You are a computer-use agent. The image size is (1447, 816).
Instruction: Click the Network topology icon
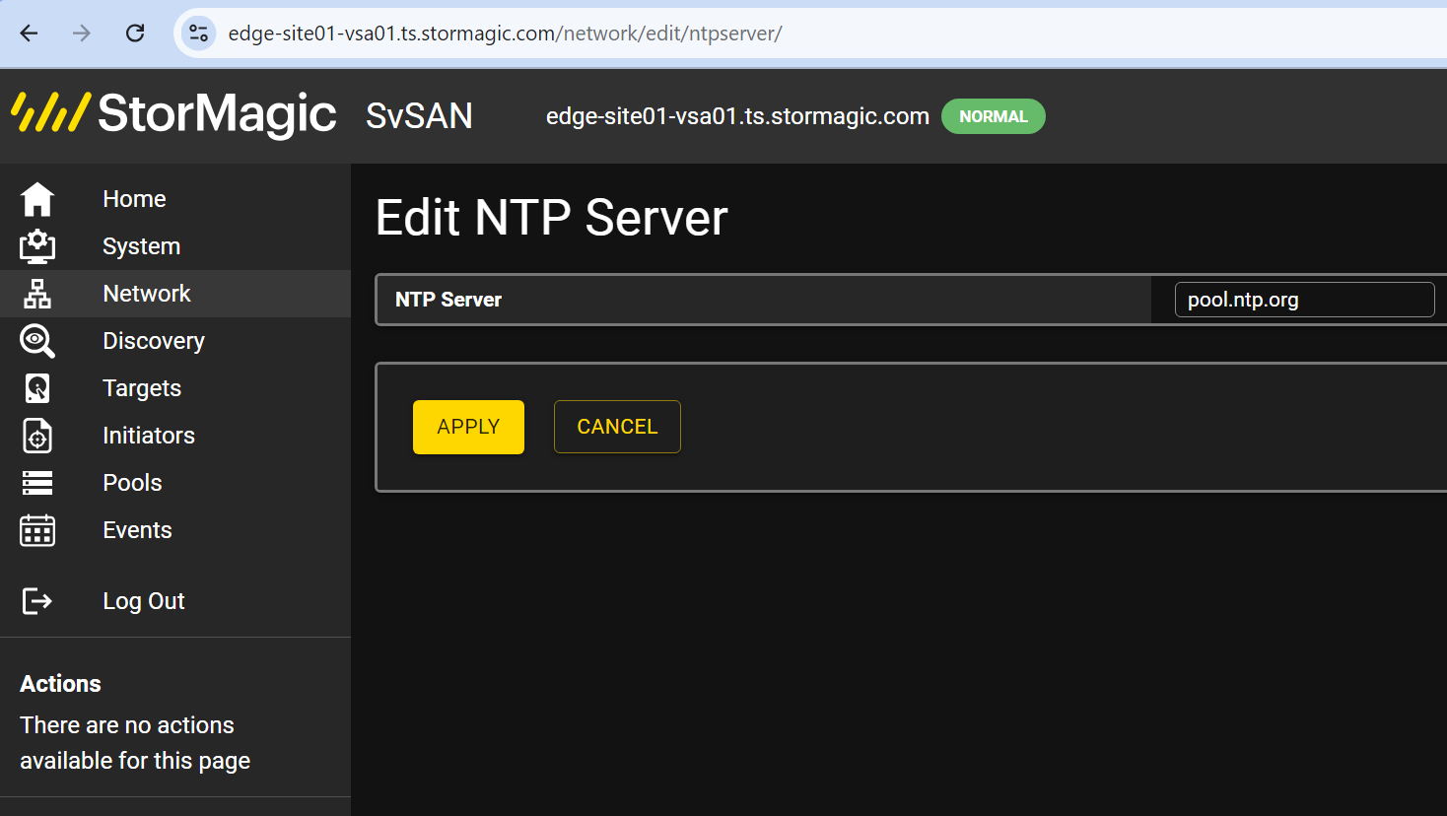(37, 294)
